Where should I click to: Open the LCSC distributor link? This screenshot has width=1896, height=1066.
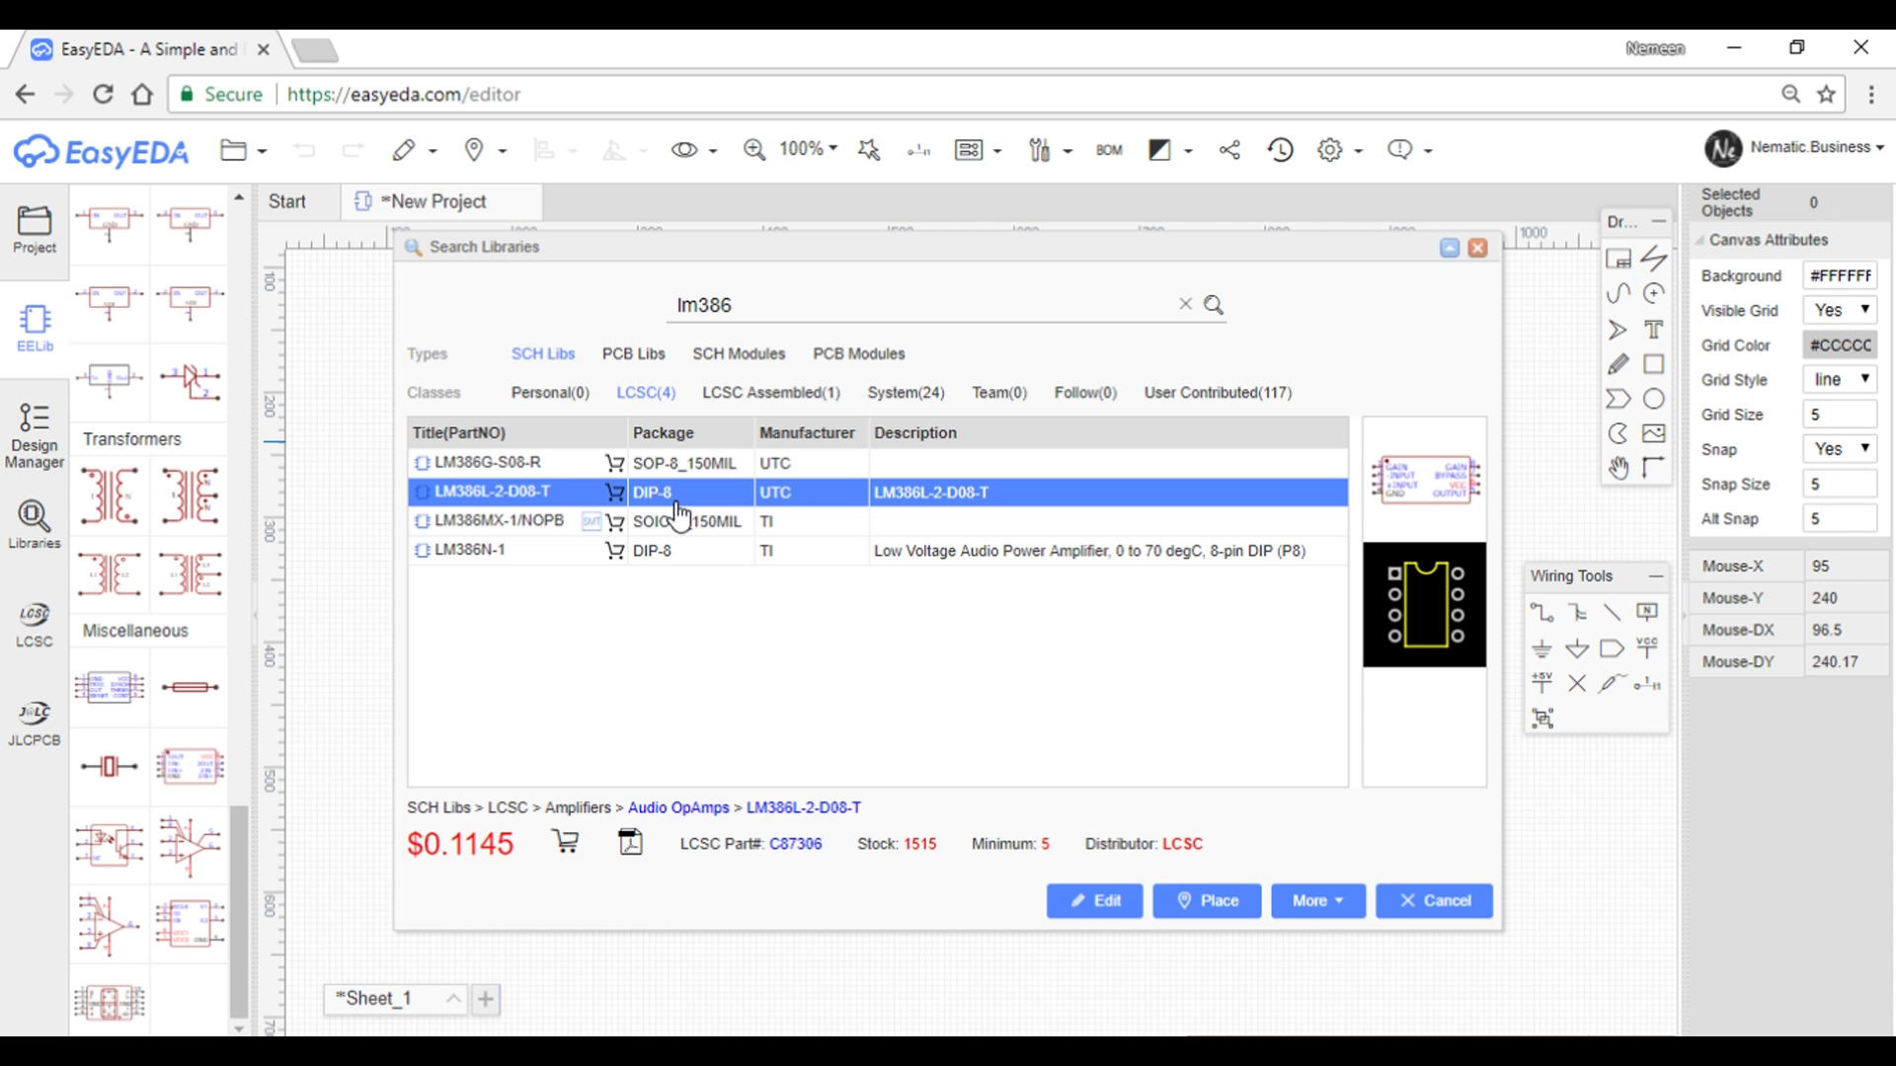coord(1182,844)
